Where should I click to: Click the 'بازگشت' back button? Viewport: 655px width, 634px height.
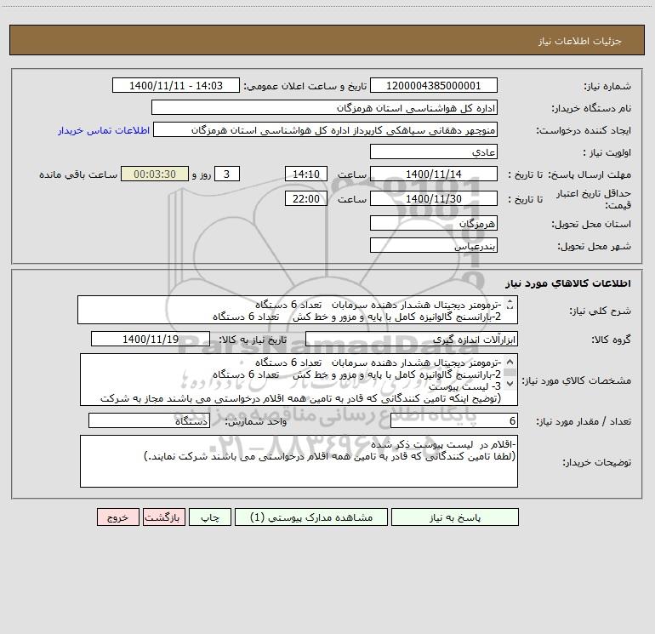pyautogui.click(x=163, y=517)
